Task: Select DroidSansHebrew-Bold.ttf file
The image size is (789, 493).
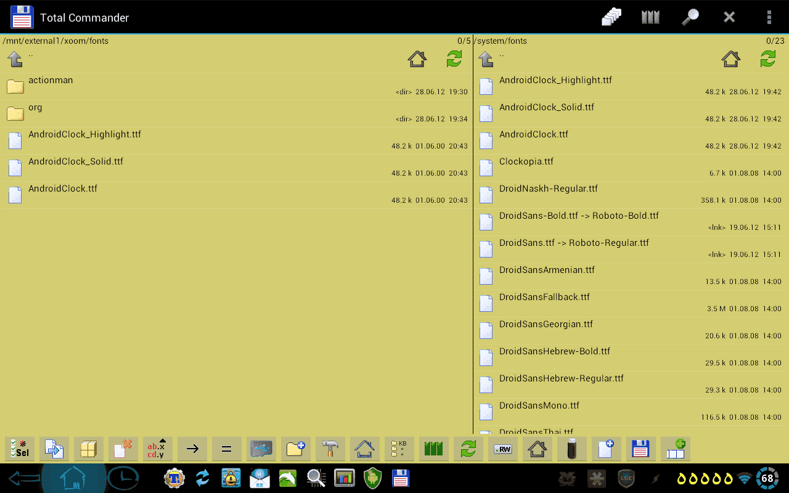Action: tap(631, 357)
